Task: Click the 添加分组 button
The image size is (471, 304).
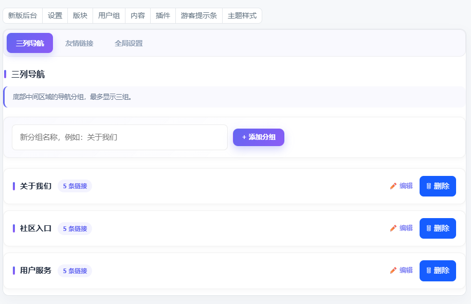Action: point(259,137)
